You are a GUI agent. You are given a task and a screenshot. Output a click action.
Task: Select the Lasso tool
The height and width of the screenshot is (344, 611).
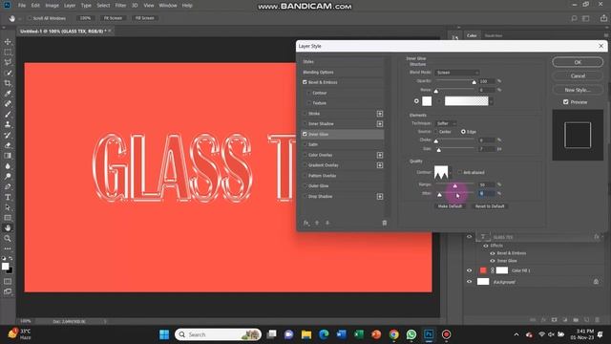coord(8,62)
